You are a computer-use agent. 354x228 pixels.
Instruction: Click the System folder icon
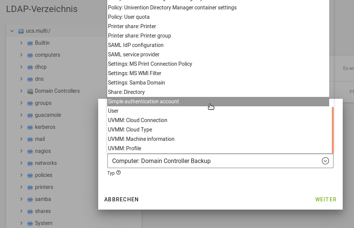[30, 223]
